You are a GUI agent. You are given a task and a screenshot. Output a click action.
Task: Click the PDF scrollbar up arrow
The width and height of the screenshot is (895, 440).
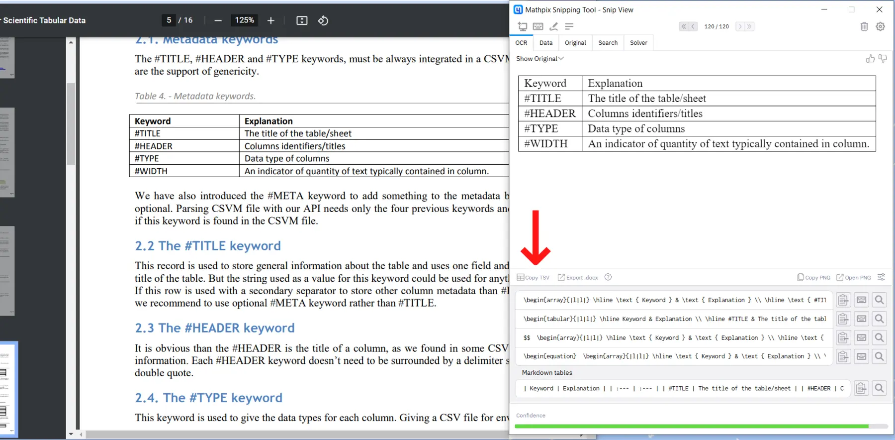(x=71, y=42)
